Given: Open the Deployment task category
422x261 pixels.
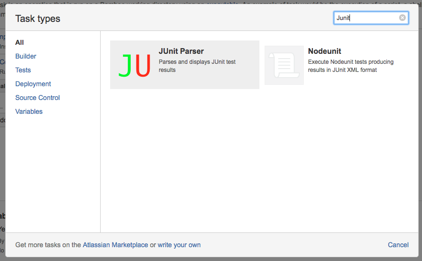Looking at the screenshot, I should 33,84.
